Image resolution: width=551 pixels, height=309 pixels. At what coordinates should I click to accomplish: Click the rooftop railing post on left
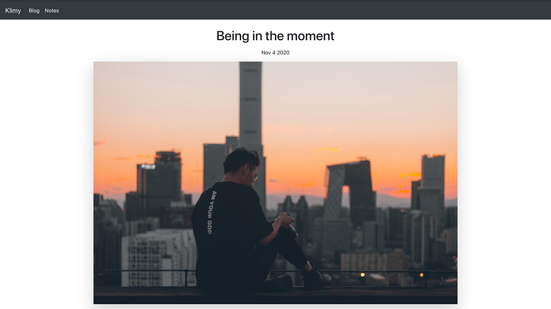click(x=186, y=278)
